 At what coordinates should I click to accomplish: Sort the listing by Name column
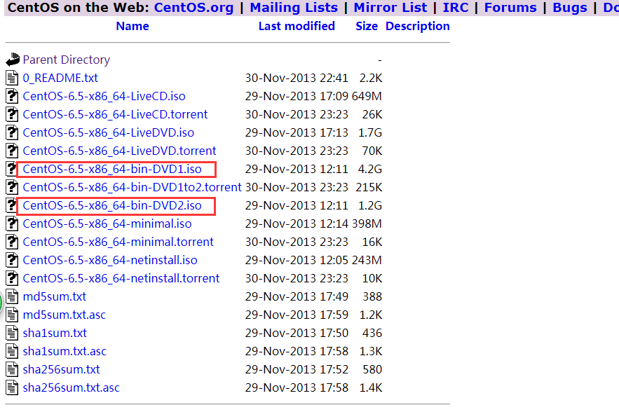point(132,26)
